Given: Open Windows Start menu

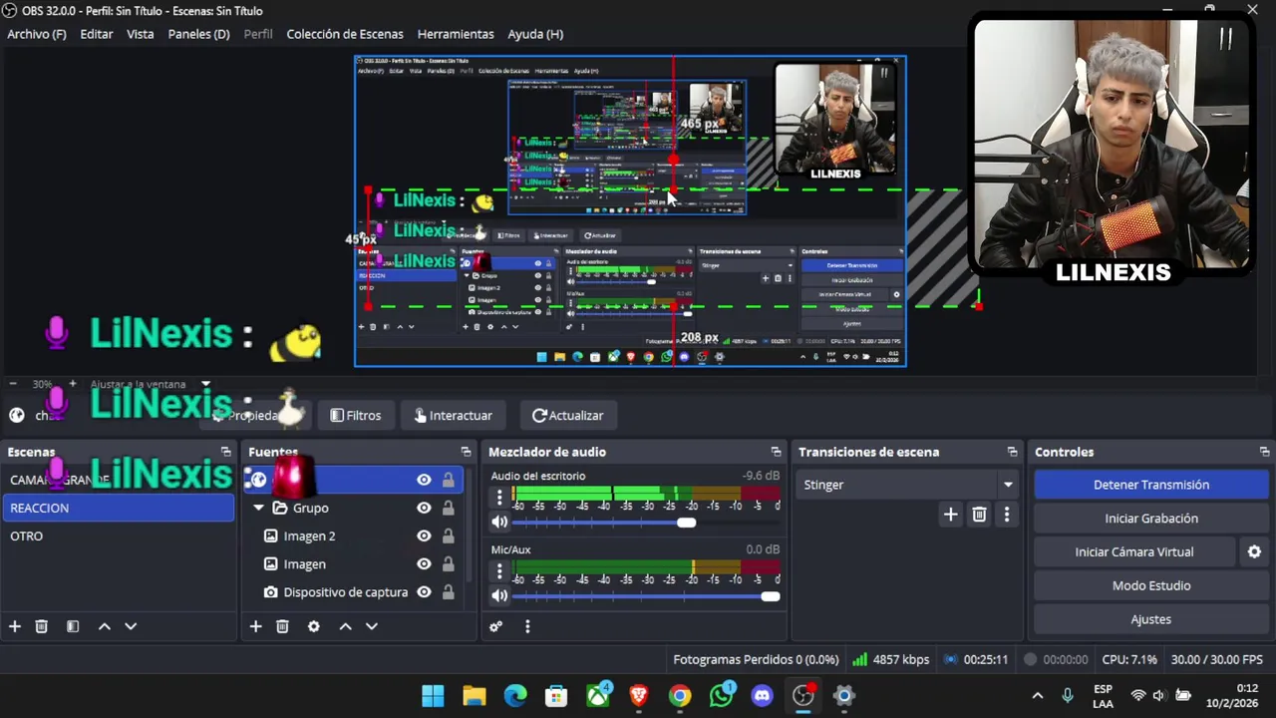Looking at the screenshot, I should coord(433,695).
